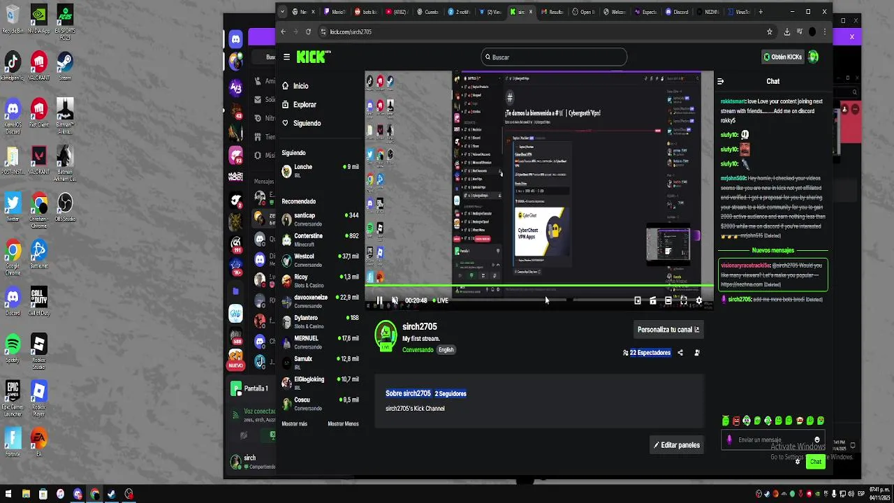This screenshot has width=894, height=503.
Task: Open video player settings gear
Action: tap(699, 300)
